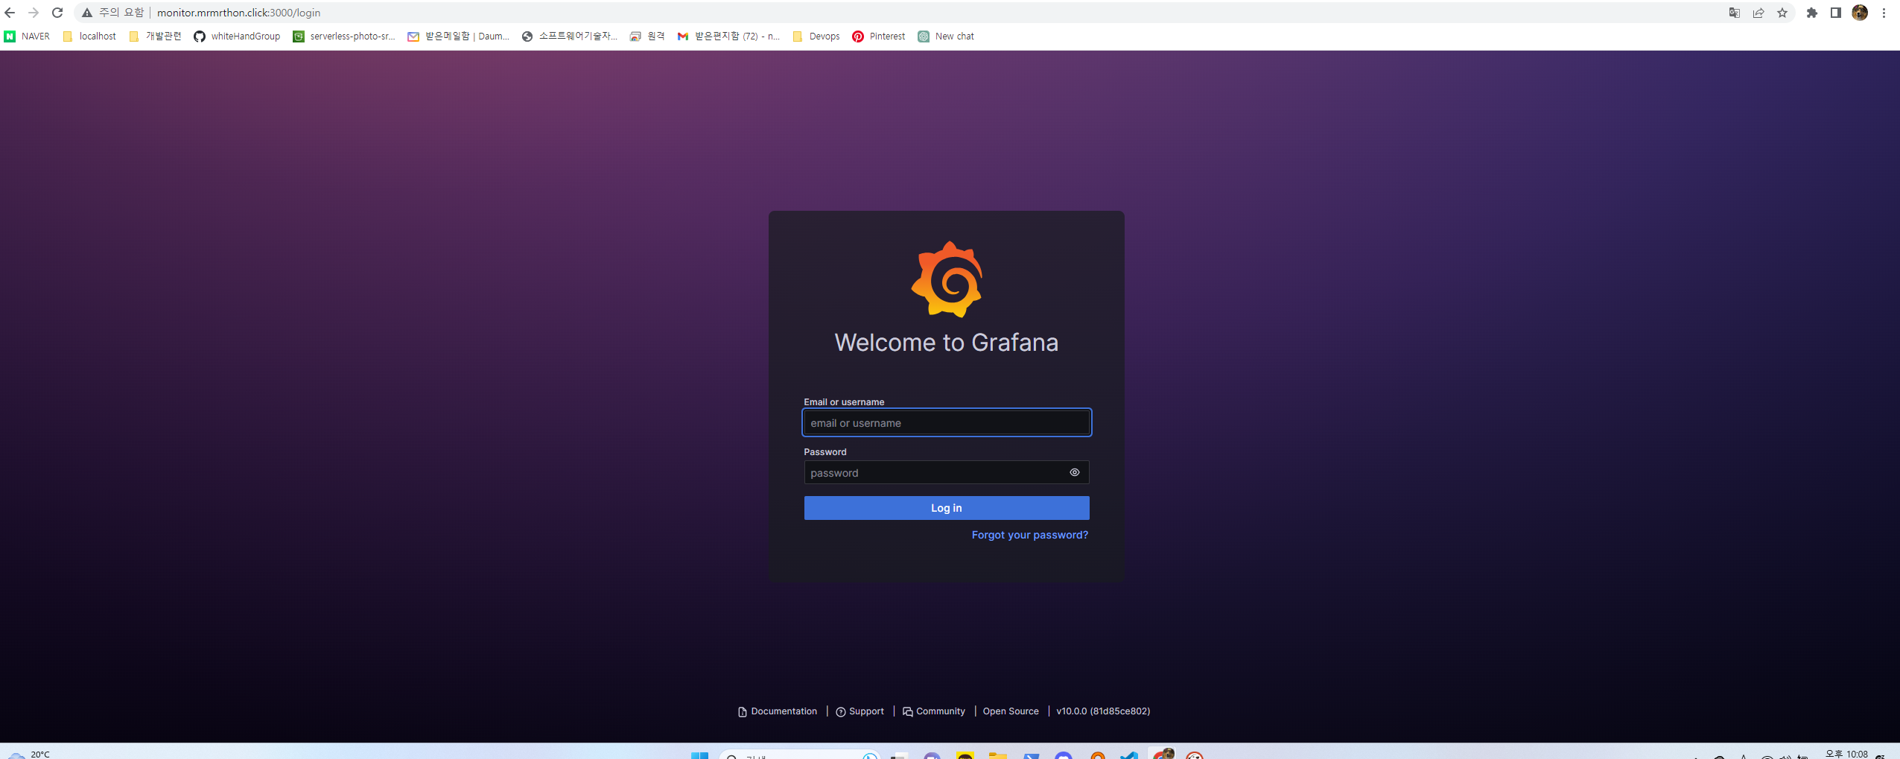Open the New chat bookmark
The height and width of the screenshot is (759, 1900).
point(947,36)
